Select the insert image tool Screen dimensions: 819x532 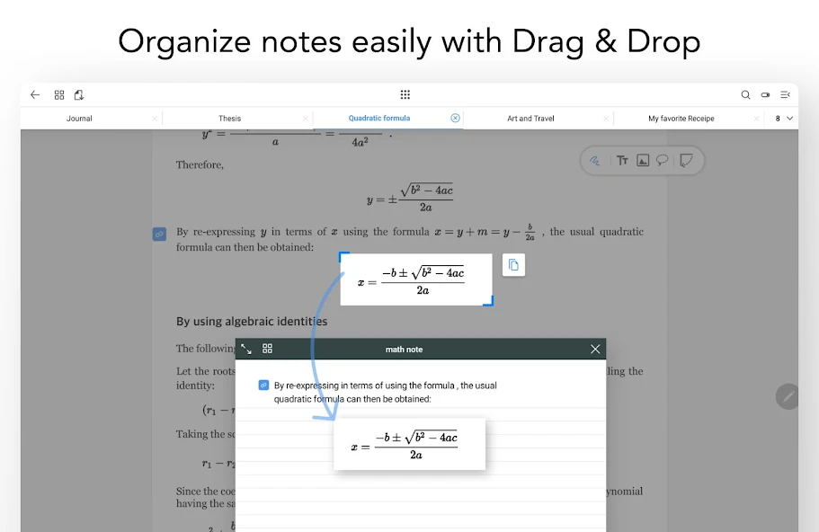tap(643, 161)
